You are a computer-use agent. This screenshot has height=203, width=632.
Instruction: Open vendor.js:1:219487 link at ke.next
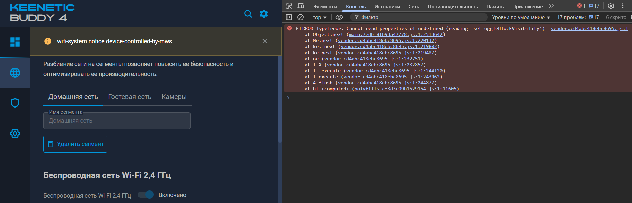point(386,53)
